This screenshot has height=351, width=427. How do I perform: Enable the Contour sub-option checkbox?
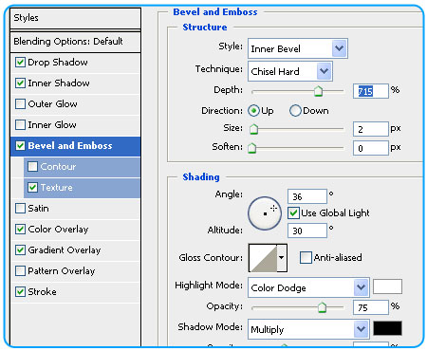pos(32,167)
